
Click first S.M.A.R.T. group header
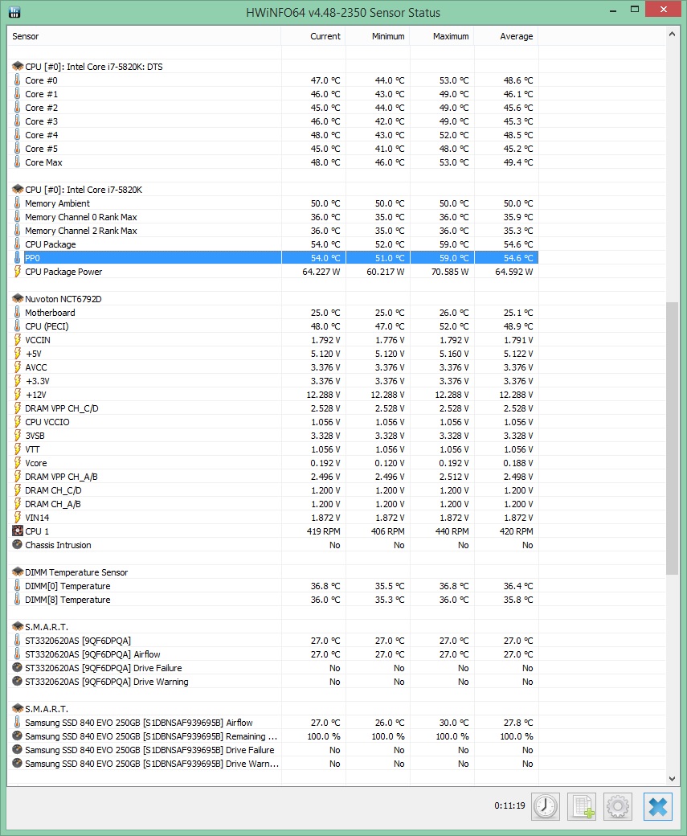point(47,627)
